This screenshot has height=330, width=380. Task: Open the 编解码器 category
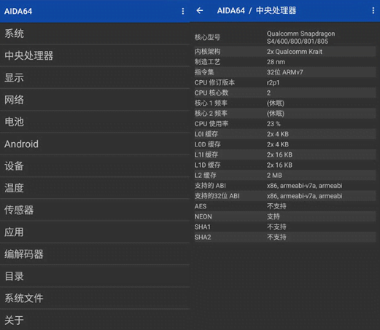pyautogui.click(x=95, y=254)
